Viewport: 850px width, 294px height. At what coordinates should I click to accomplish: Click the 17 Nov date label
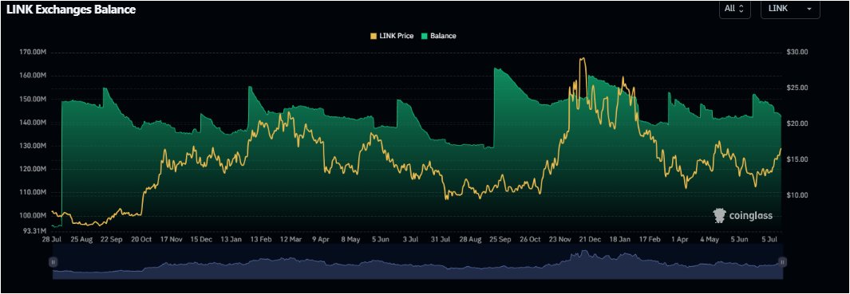click(x=172, y=239)
